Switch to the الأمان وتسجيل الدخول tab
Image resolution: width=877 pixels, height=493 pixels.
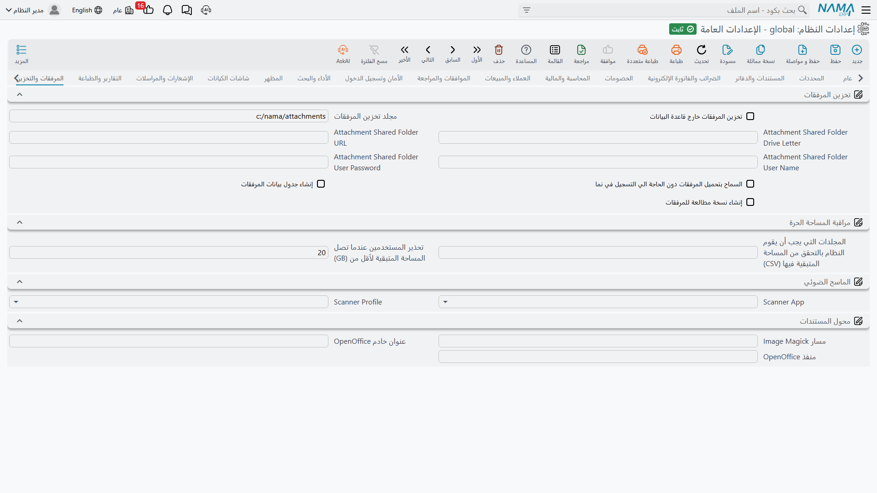[x=374, y=79]
